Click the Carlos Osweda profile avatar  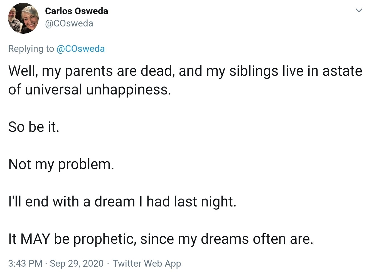tap(23, 19)
